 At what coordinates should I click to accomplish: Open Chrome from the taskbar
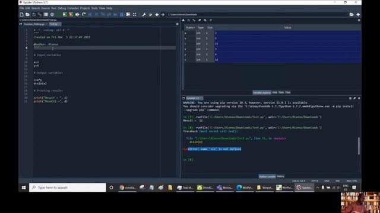pyautogui.click(x=128, y=188)
